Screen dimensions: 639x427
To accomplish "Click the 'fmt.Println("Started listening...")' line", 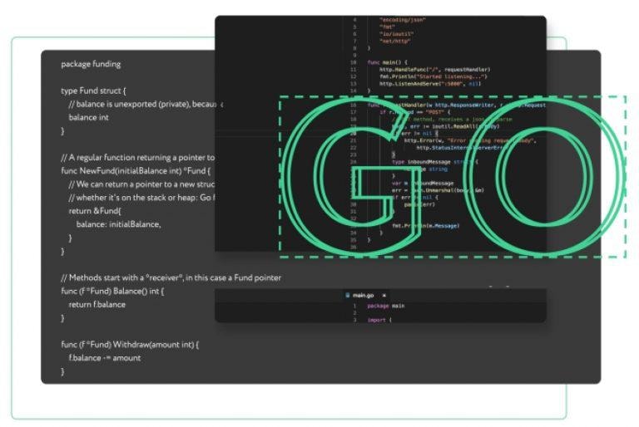I will click(x=433, y=76).
